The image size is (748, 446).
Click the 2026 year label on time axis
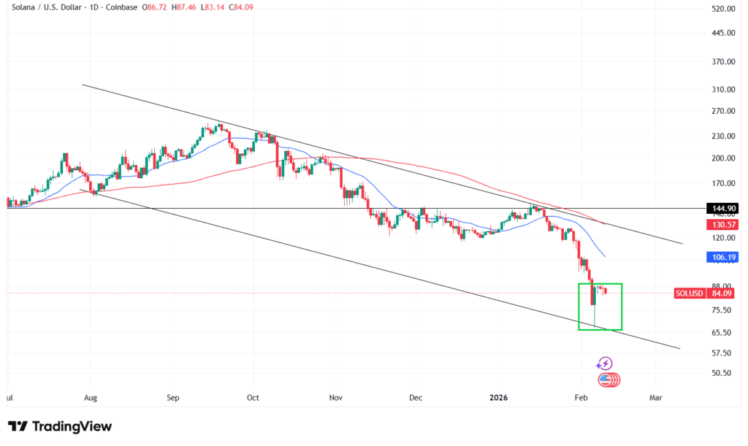click(498, 398)
